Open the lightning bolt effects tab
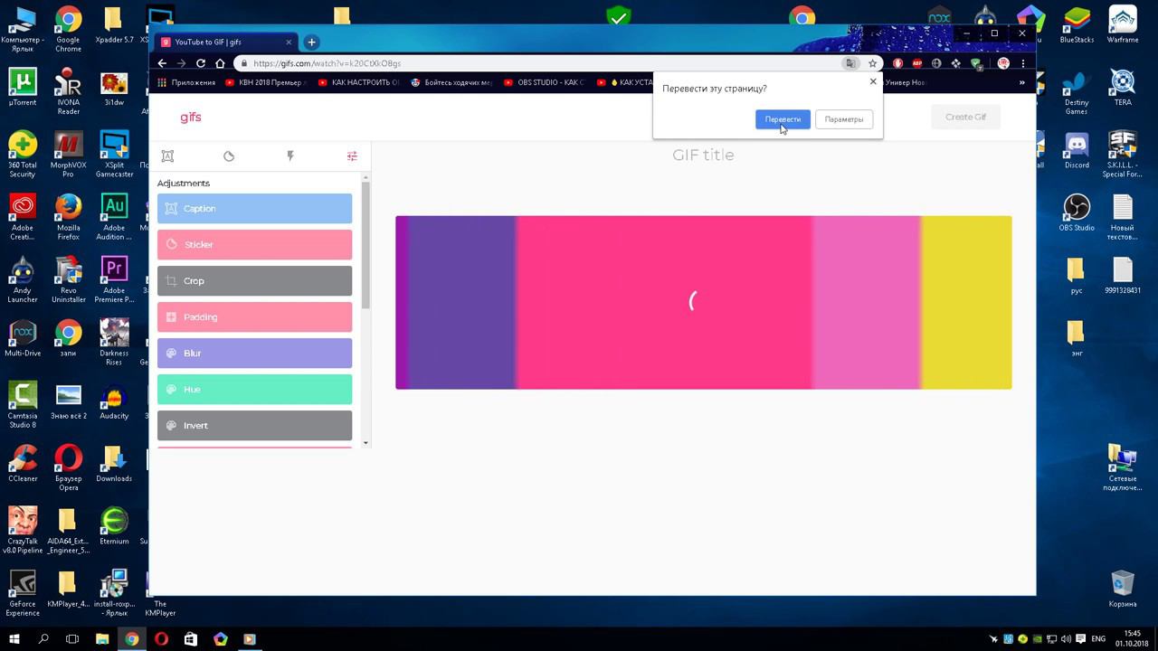Image resolution: width=1158 pixels, height=651 pixels. click(290, 156)
